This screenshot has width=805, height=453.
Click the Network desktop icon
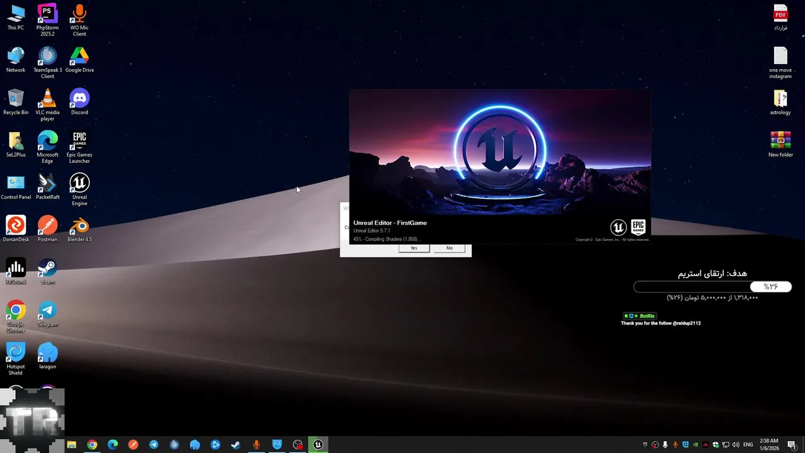tap(16, 60)
